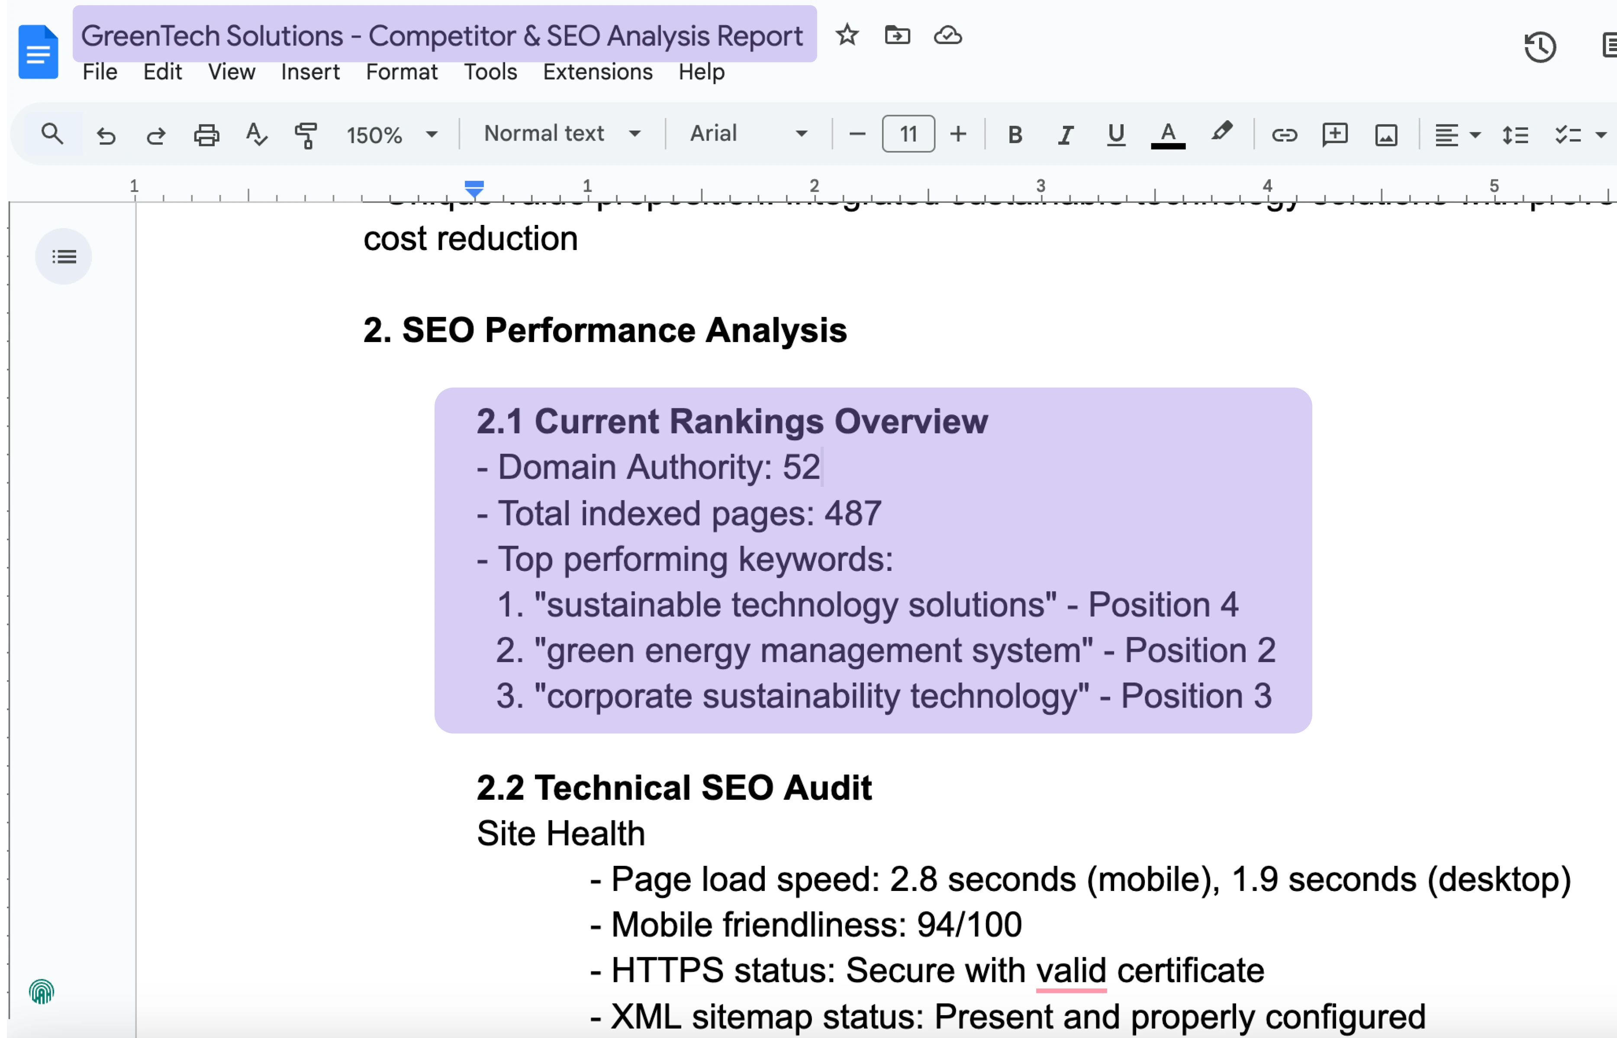
Task: Open the Google Docs home icon
Action: coord(38,51)
